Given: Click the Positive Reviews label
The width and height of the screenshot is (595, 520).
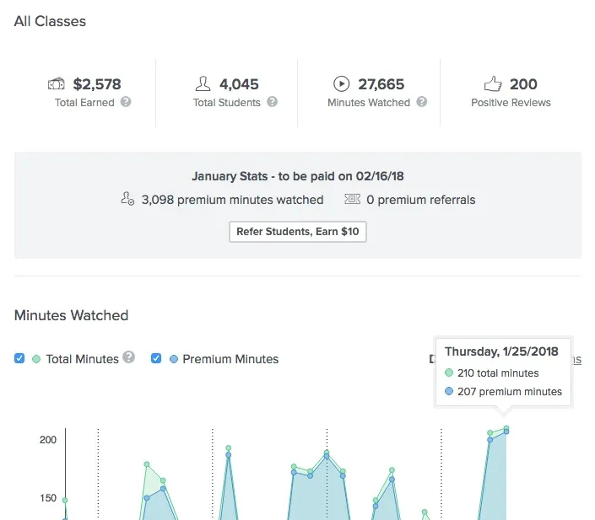Looking at the screenshot, I should click(511, 103).
